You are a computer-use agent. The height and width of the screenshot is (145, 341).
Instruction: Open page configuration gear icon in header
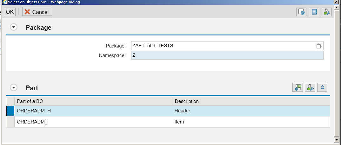click(x=301, y=12)
